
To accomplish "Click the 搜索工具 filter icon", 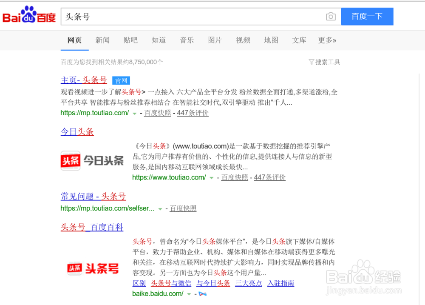I will 311,62.
